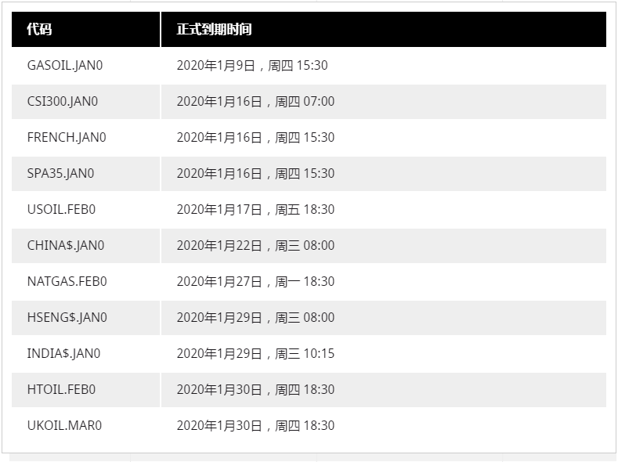618x462 pixels.
Task: Click the INDIA$ expiry time 10:15
Action: 319,354
